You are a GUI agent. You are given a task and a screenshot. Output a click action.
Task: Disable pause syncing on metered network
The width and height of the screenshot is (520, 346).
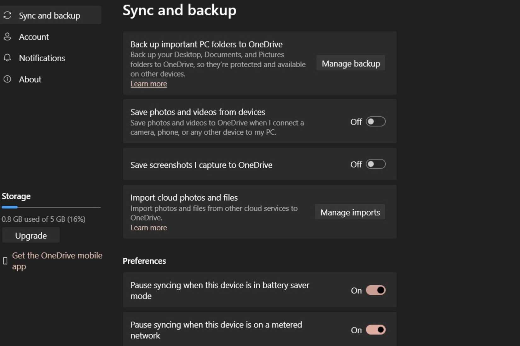point(376,330)
